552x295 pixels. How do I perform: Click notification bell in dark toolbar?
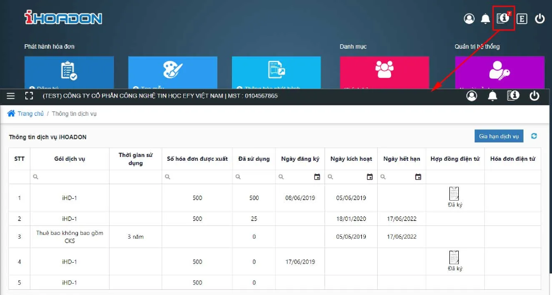[492, 96]
